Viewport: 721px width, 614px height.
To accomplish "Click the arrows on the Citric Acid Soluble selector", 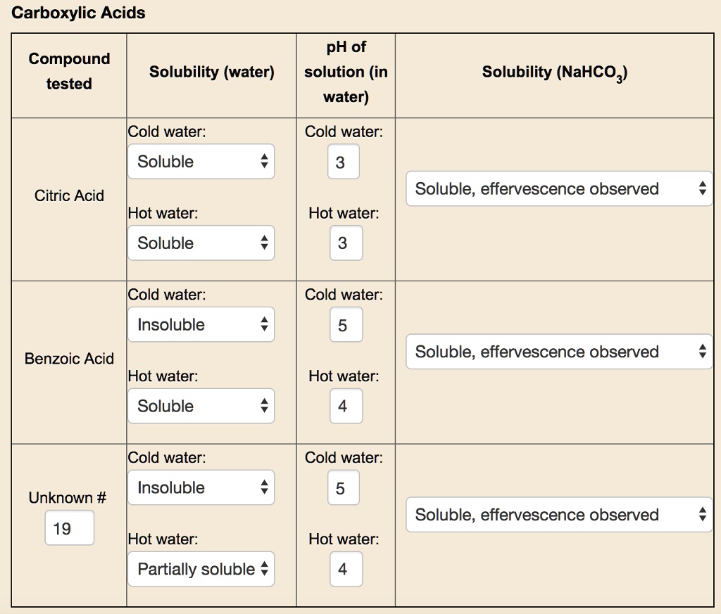I will point(265,161).
